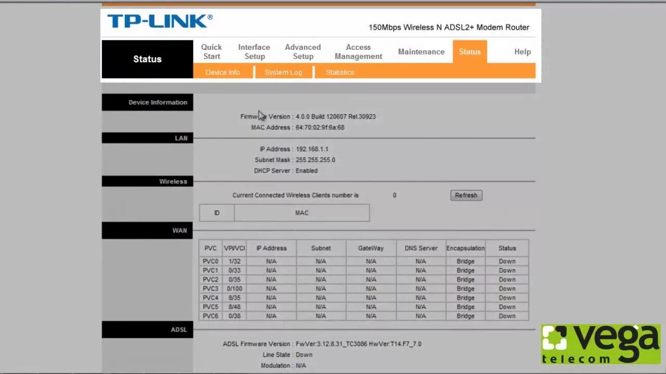
Task: Click the Encapsulation column header
Action: pyautogui.click(x=465, y=248)
